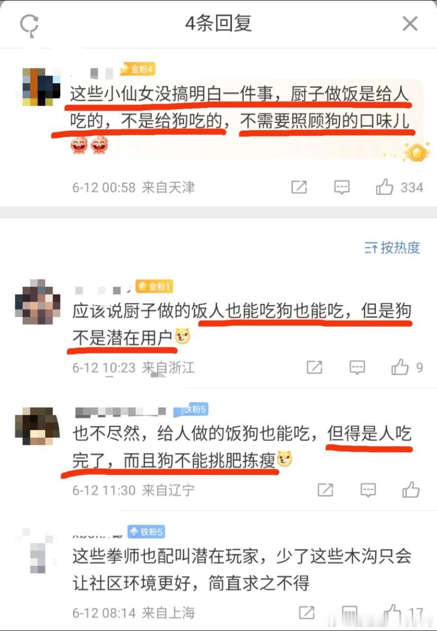
Task: Reply to the 浙江 comment via the bubble icon
Action: pos(357,367)
